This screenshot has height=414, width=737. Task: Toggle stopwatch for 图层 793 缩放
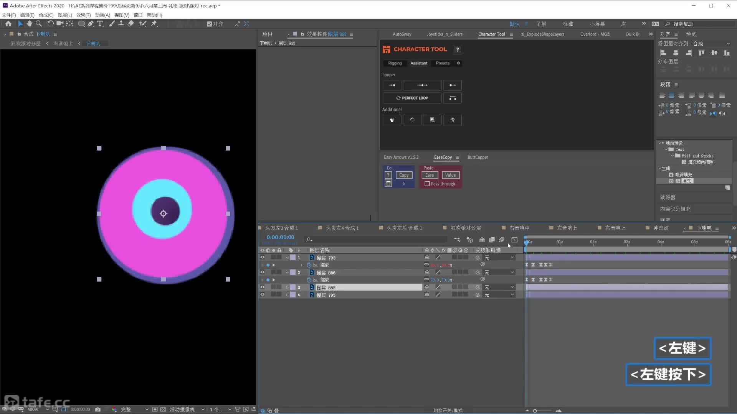[309, 265]
